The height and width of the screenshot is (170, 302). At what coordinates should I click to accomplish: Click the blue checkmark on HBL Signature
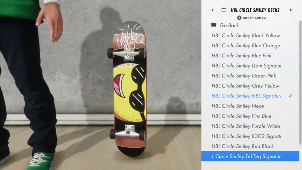290,96
